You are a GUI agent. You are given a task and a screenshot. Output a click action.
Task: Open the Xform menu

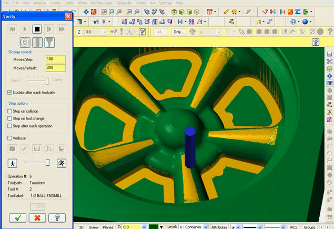tap(82, 3)
